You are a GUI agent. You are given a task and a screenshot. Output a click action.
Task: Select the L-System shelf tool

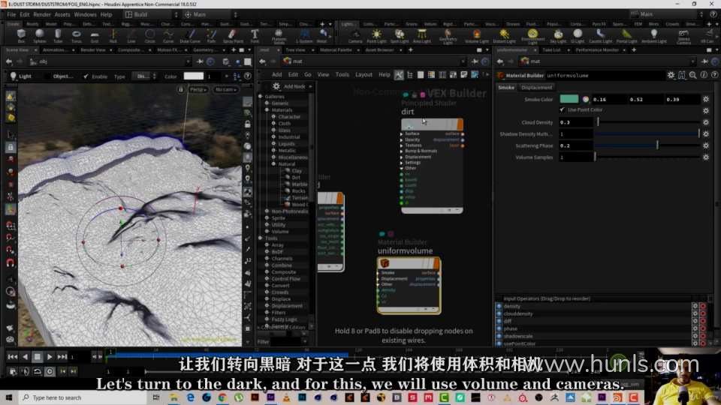tap(304, 36)
